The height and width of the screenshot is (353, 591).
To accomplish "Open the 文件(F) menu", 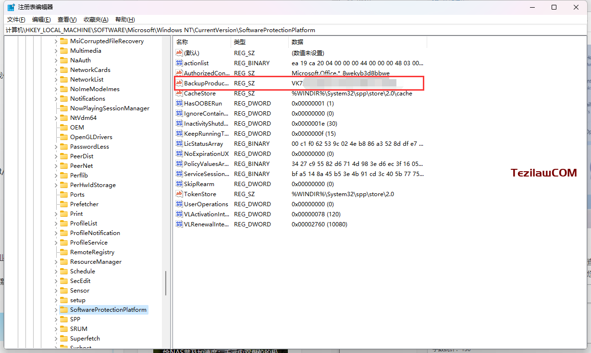I will pyautogui.click(x=16, y=20).
